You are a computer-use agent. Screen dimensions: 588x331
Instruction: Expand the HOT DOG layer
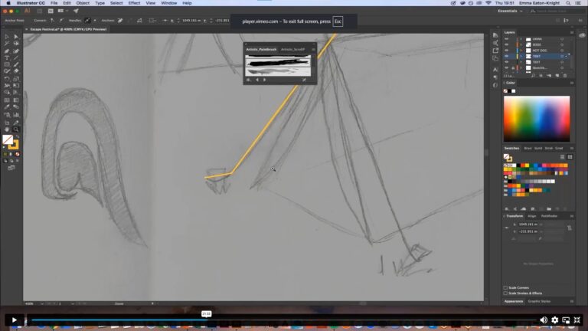pyautogui.click(x=521, y=51)
